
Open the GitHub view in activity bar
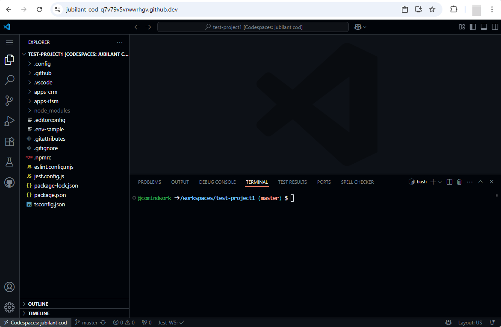tap(9, 182)
